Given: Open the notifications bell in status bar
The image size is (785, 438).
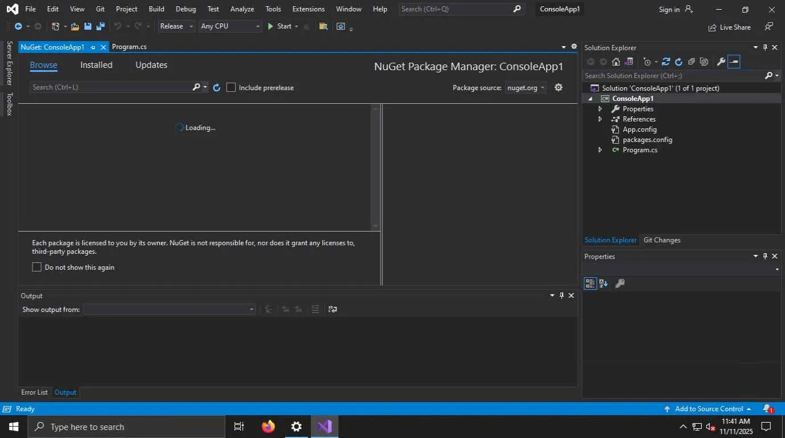Looking at the screenshot, I should 768,409.
